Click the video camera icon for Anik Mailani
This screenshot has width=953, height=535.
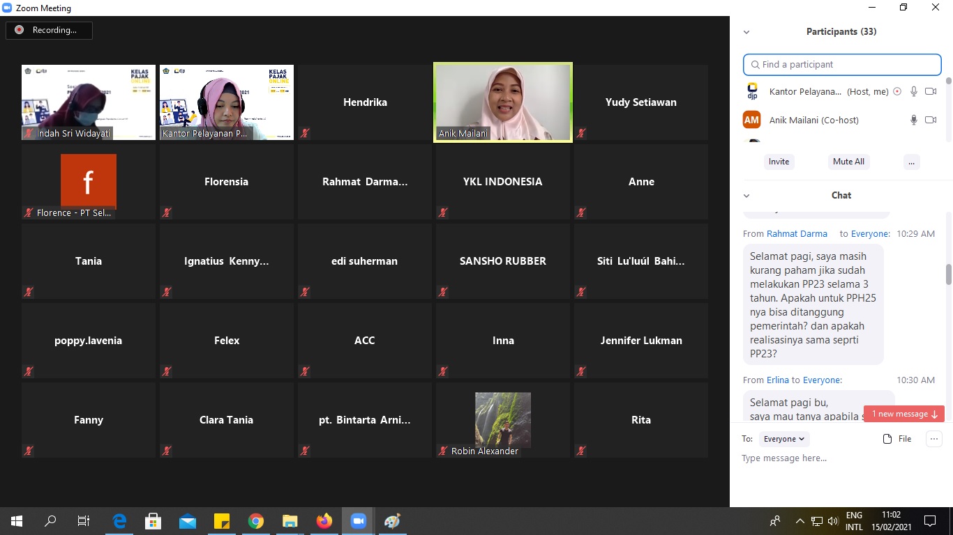point(930,120)
